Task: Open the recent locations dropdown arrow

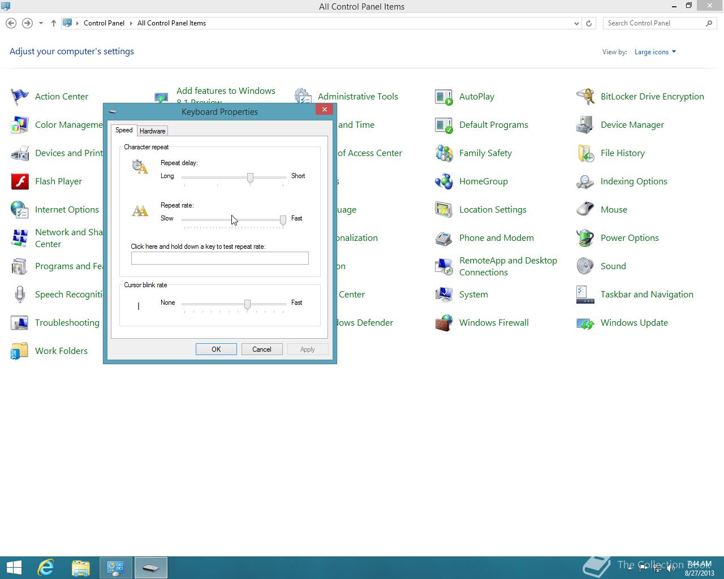Action: pos(41,23)
